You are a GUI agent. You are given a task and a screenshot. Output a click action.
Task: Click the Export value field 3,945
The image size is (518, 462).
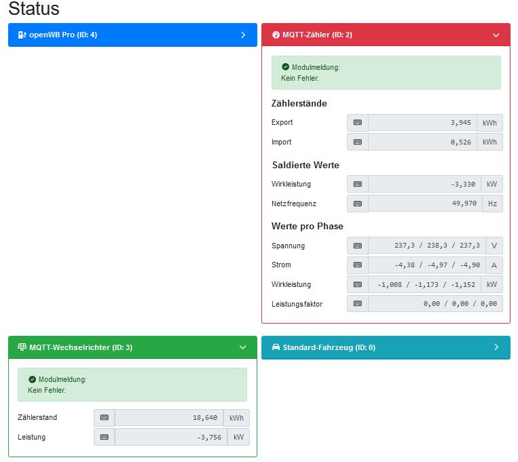point(422,123)
